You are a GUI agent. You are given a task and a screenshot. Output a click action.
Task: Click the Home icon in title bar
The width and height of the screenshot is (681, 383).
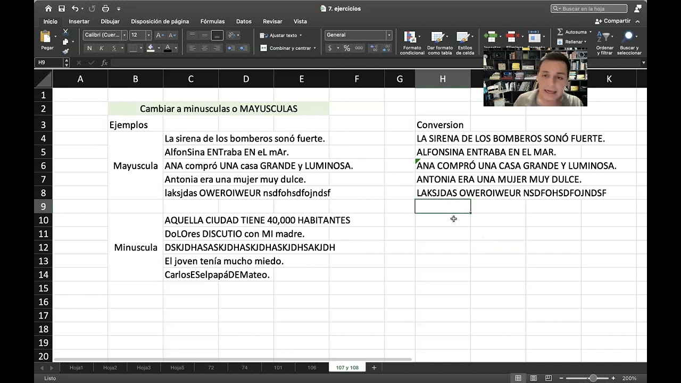[x=48, y=9]
